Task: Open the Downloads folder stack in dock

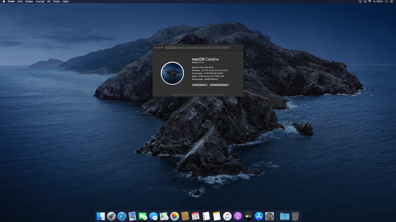Action: coord(284,216)
